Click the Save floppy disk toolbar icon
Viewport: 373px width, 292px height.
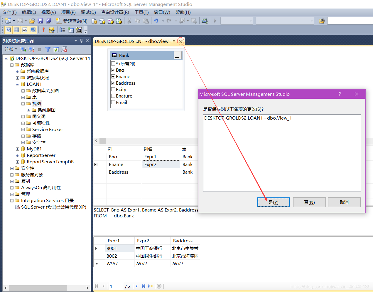[x=40, y=21]
